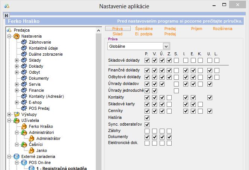Click the Čašníci group icon
This screenshot has width=249, height=170.
[24, 144]
